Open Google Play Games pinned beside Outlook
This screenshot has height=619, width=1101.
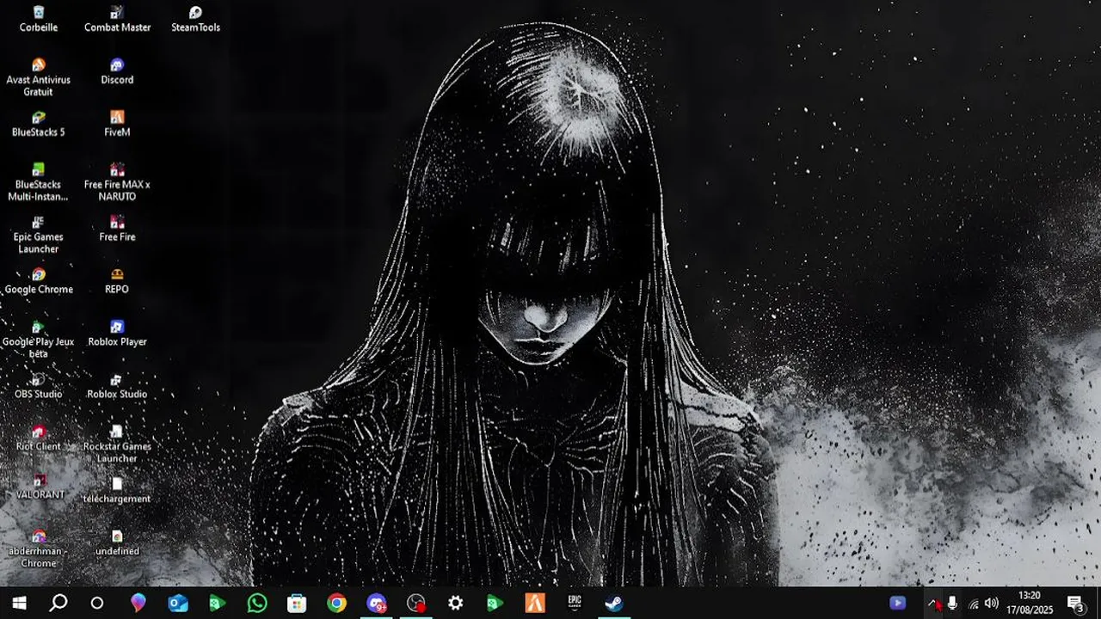click(218, 603)
